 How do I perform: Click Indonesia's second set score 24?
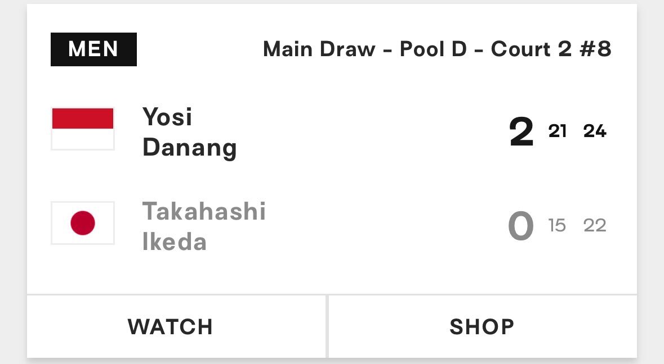(x=595, y=131)
